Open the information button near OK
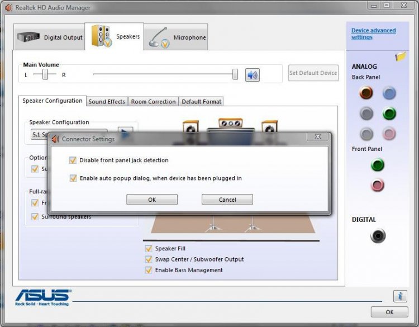 click(399, 296)
